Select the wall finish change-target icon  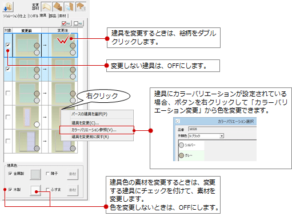click(x=46, y=7)
